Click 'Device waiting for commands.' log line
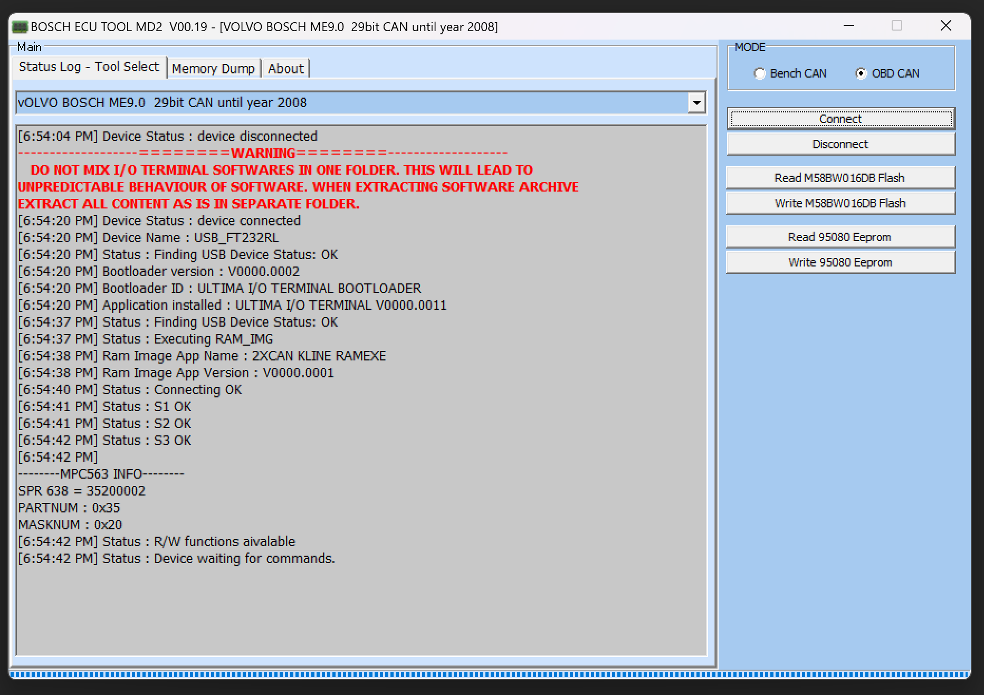The height and width of the screenshot is (695, 984). (x=177, y=559)
